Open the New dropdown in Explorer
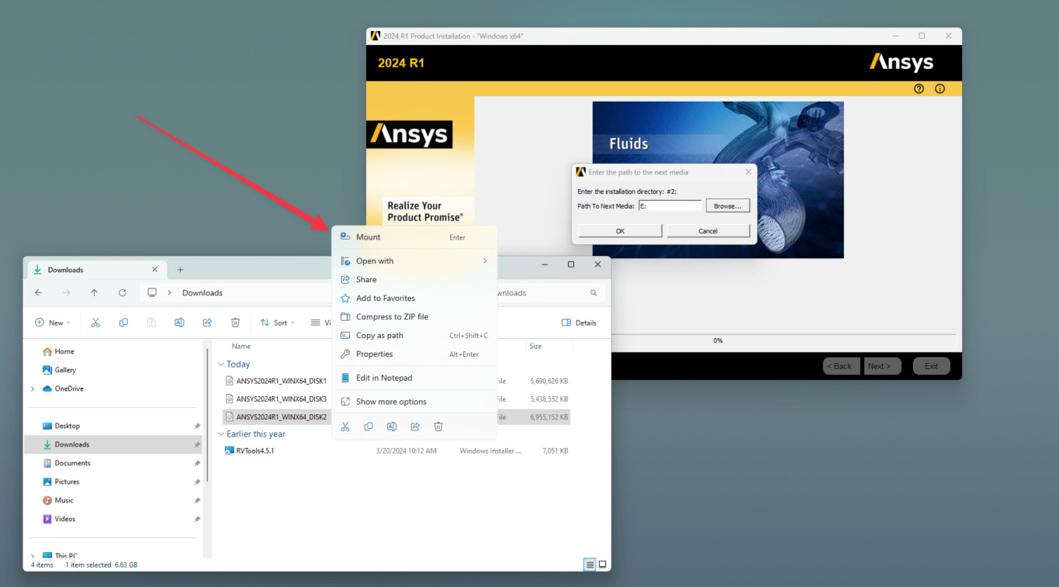The image size is (1059, 587). coord(53,323)
